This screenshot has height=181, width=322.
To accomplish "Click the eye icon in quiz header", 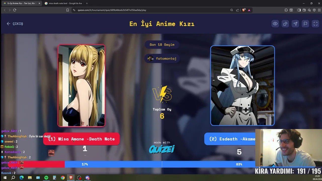I will pos(275,24).
